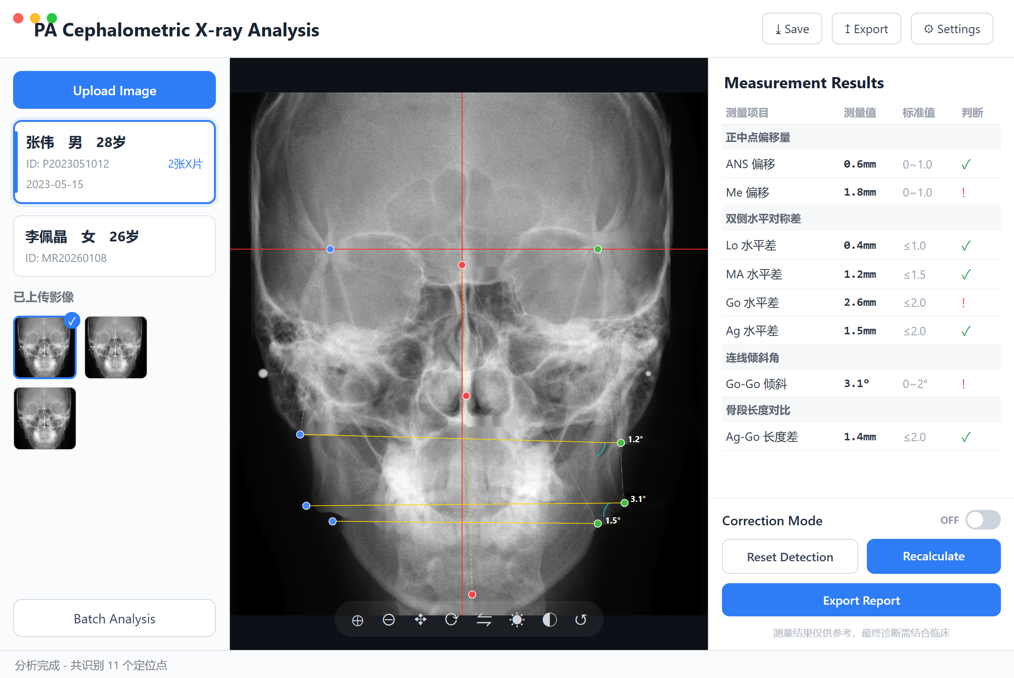Click the MA 水平差 row
Viewport: 1014px width, 678px height.
click(861, 274)
